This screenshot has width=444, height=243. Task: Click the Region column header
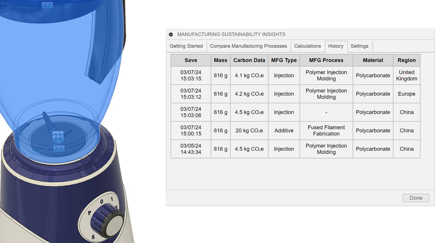tap(407, 60)
